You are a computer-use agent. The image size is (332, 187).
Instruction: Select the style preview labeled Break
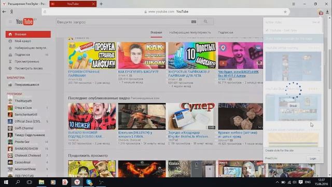point(293,108)
